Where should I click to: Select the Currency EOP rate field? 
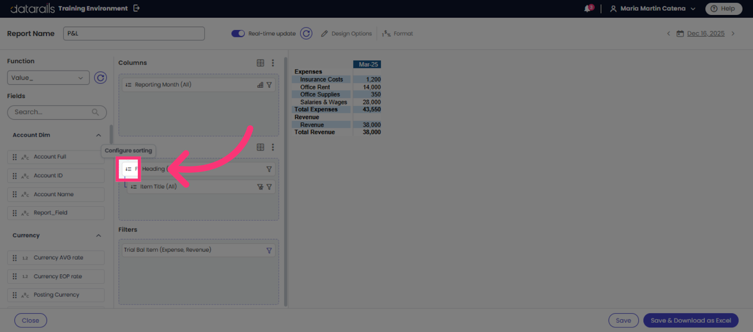pos(56,276)
